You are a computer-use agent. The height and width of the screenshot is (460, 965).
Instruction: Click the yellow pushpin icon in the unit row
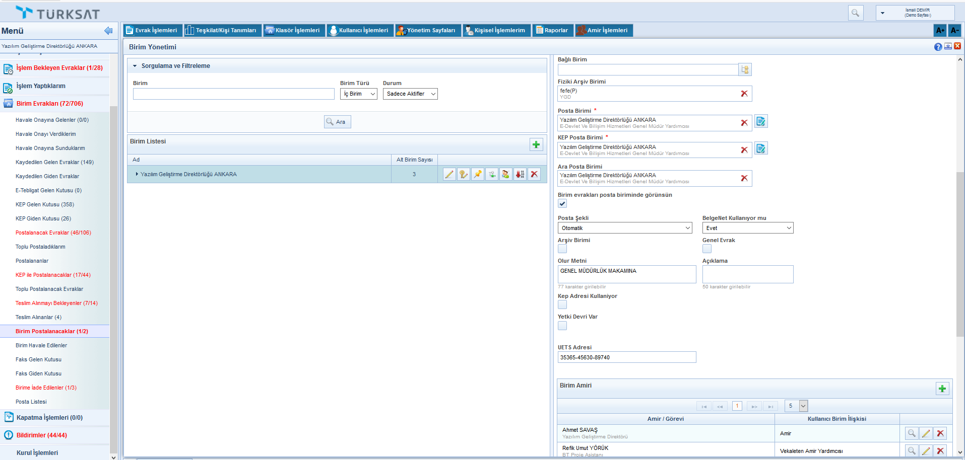click(477, 174)
